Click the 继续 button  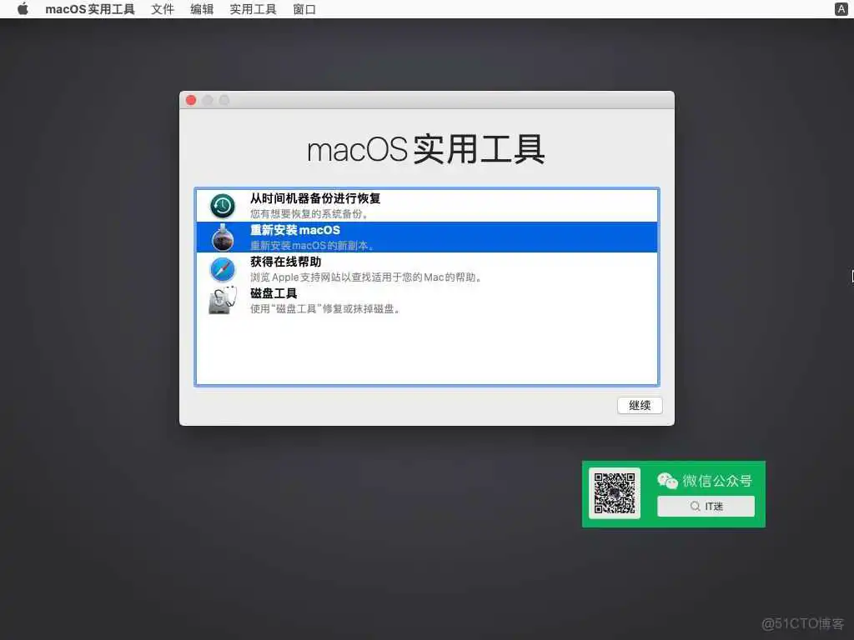click(639, 405)
